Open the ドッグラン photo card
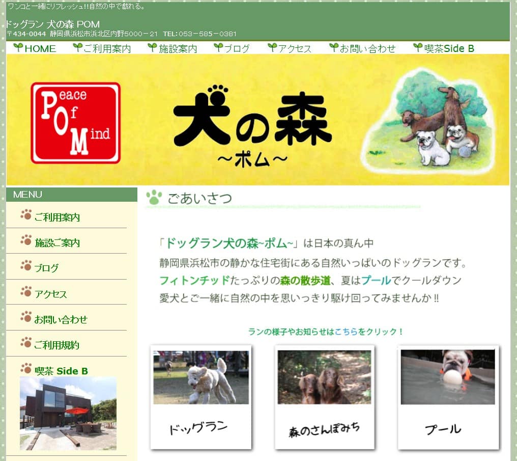This screenshot has height=461, width=517. pos(201,397)
